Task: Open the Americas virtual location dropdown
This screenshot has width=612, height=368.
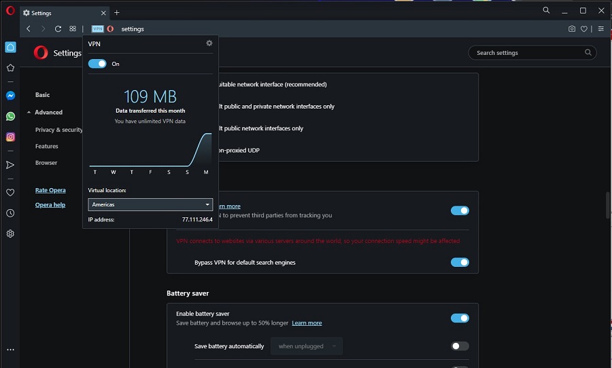Action: coord(150,204)
